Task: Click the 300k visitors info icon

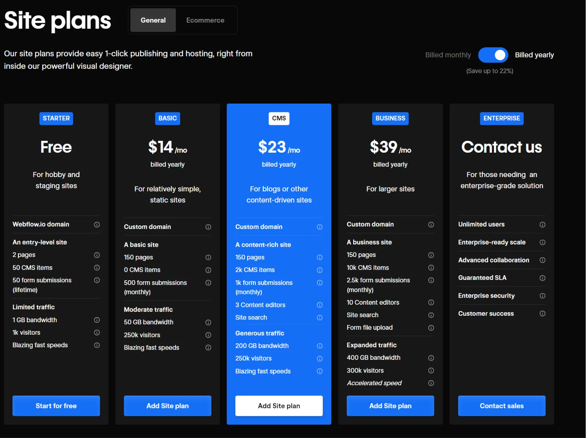Action: click(431, 370)
